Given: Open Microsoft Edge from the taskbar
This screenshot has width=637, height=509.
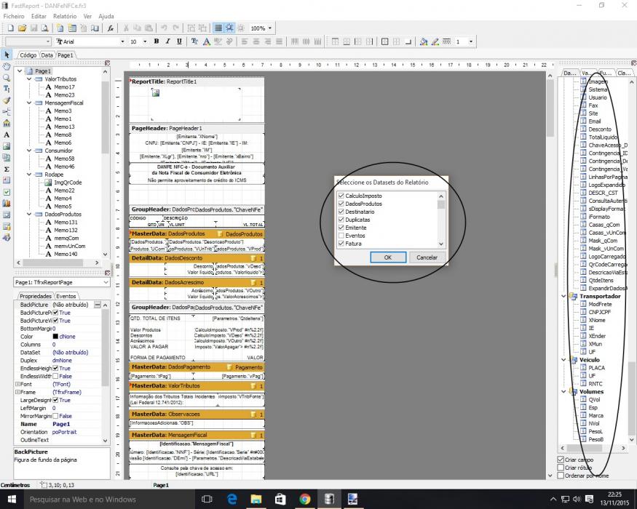Looking at the screenshot, I should 232,499.
